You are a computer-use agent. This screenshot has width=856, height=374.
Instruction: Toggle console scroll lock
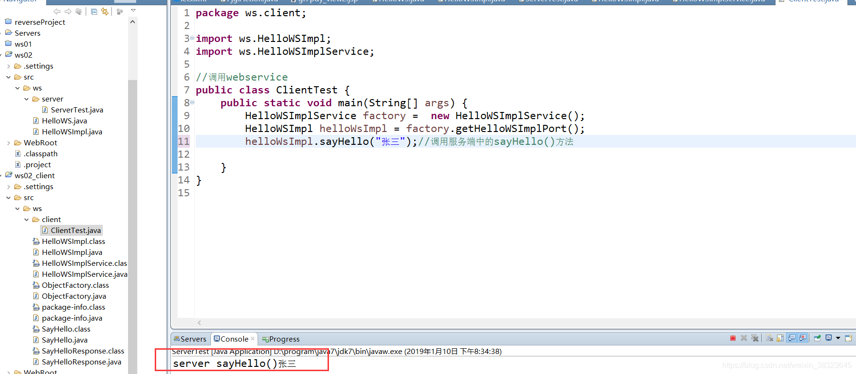pyautogui.click(x=780, y=338)
